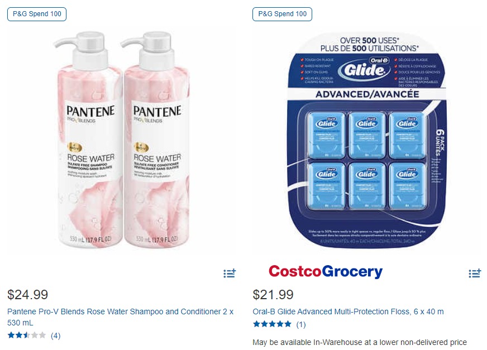Add Oral-B Glide floss to a list
487x350 pixels.
(475, 274)
